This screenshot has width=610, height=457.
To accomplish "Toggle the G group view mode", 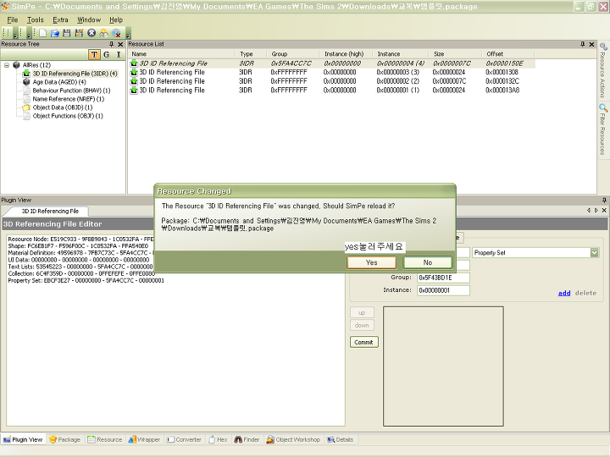I will pos(106,55).
